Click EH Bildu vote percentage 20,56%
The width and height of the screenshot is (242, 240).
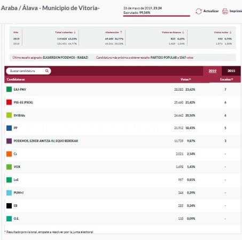190,115
